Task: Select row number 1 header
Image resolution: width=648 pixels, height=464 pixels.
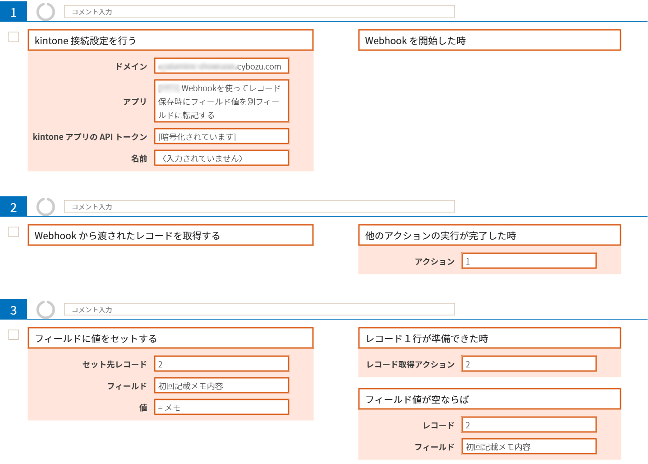Action: [14, 12]
